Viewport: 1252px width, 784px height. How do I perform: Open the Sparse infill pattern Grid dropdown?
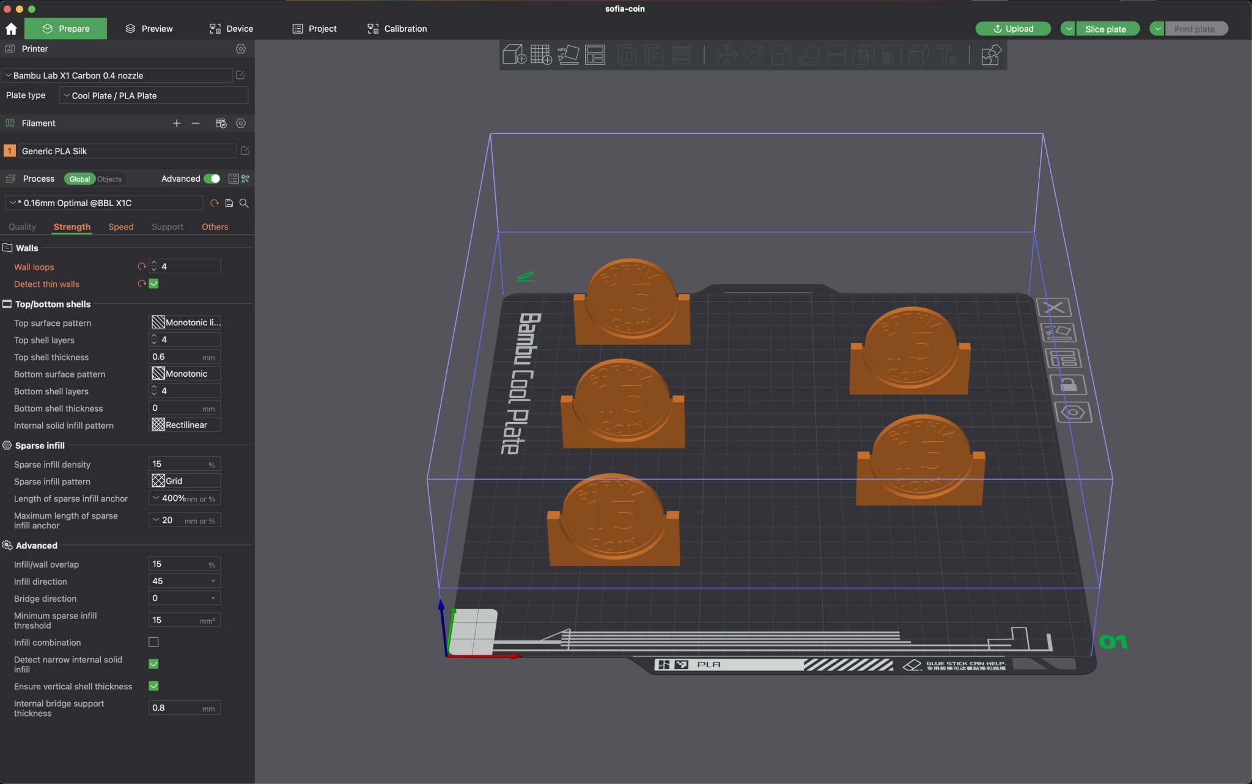coord(185,481)
